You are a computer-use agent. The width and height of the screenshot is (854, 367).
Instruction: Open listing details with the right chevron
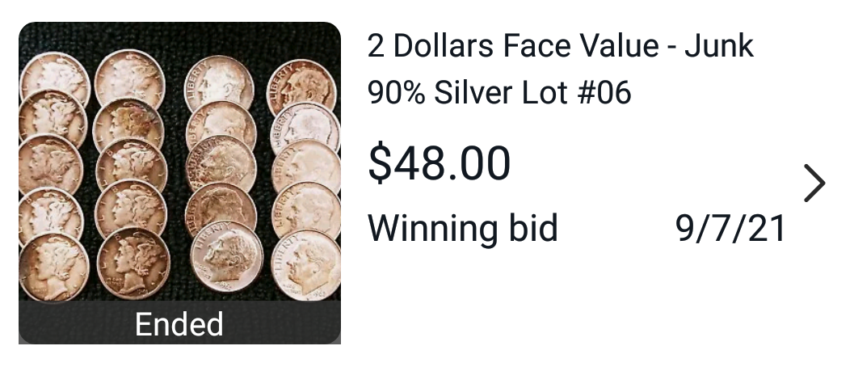click(x=814, y=183)
